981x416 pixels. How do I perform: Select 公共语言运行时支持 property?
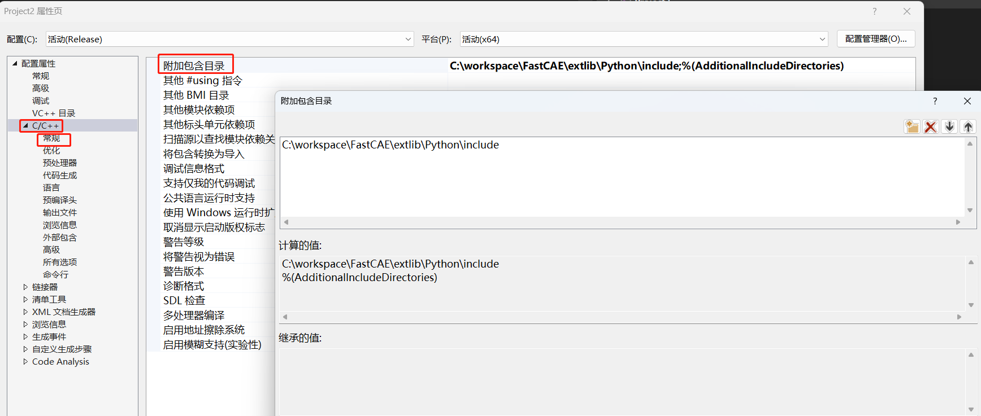point(209,198)
